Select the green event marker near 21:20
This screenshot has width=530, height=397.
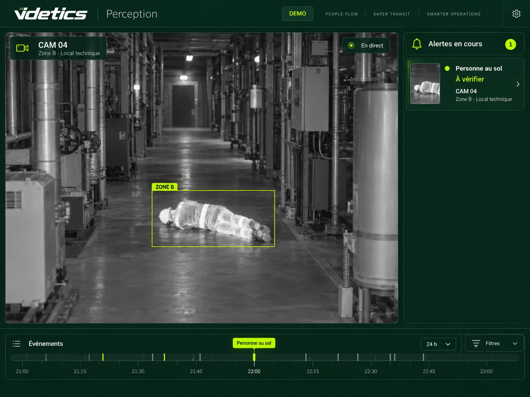point(103,357)
